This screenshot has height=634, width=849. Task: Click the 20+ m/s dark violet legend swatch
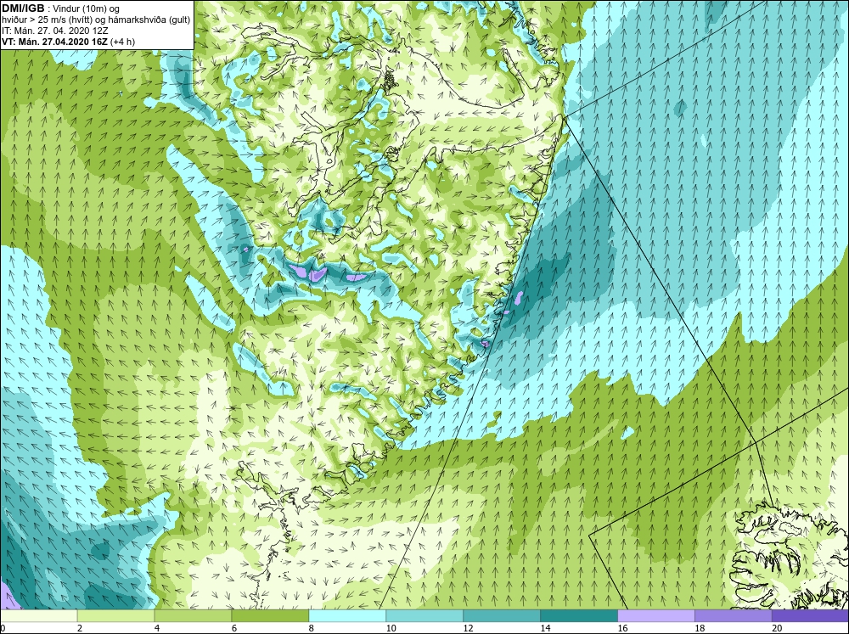click(x=810, y=615)
